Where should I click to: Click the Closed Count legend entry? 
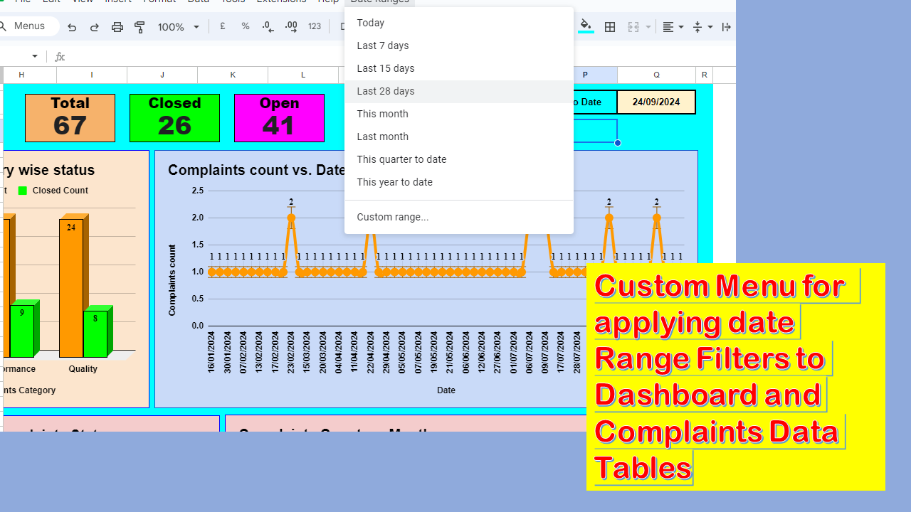tap(53, 191)
